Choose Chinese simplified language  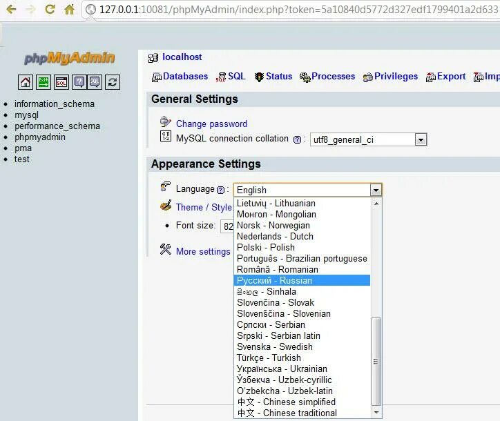point(302,402)
